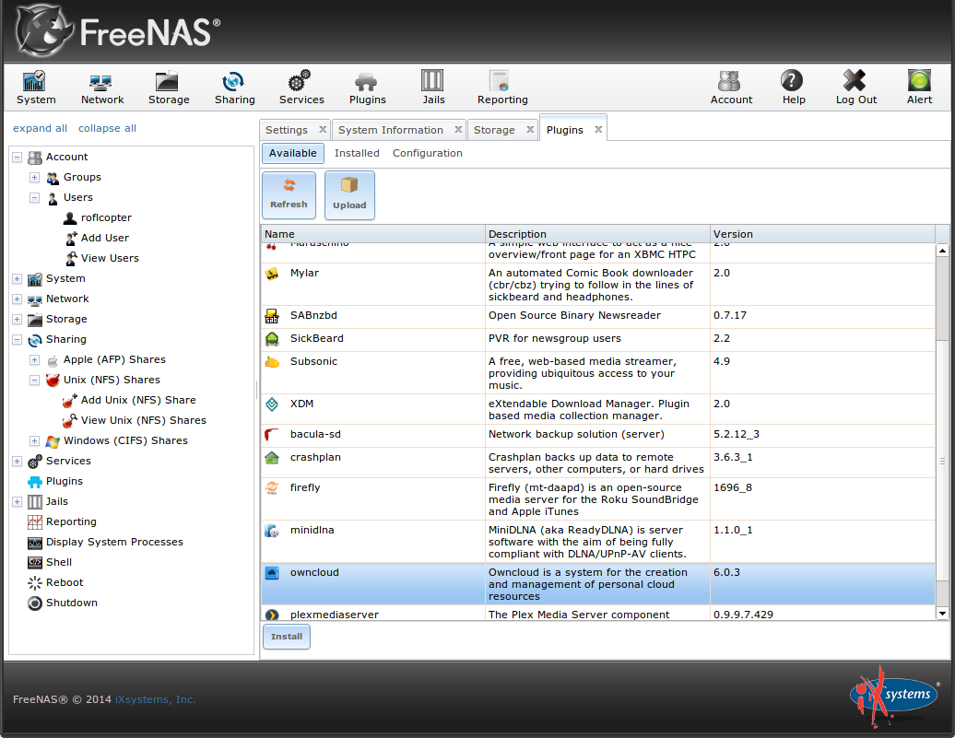Select the plexmediaserver plugin row
Screen dimensions: 955x738
[598, 614]
